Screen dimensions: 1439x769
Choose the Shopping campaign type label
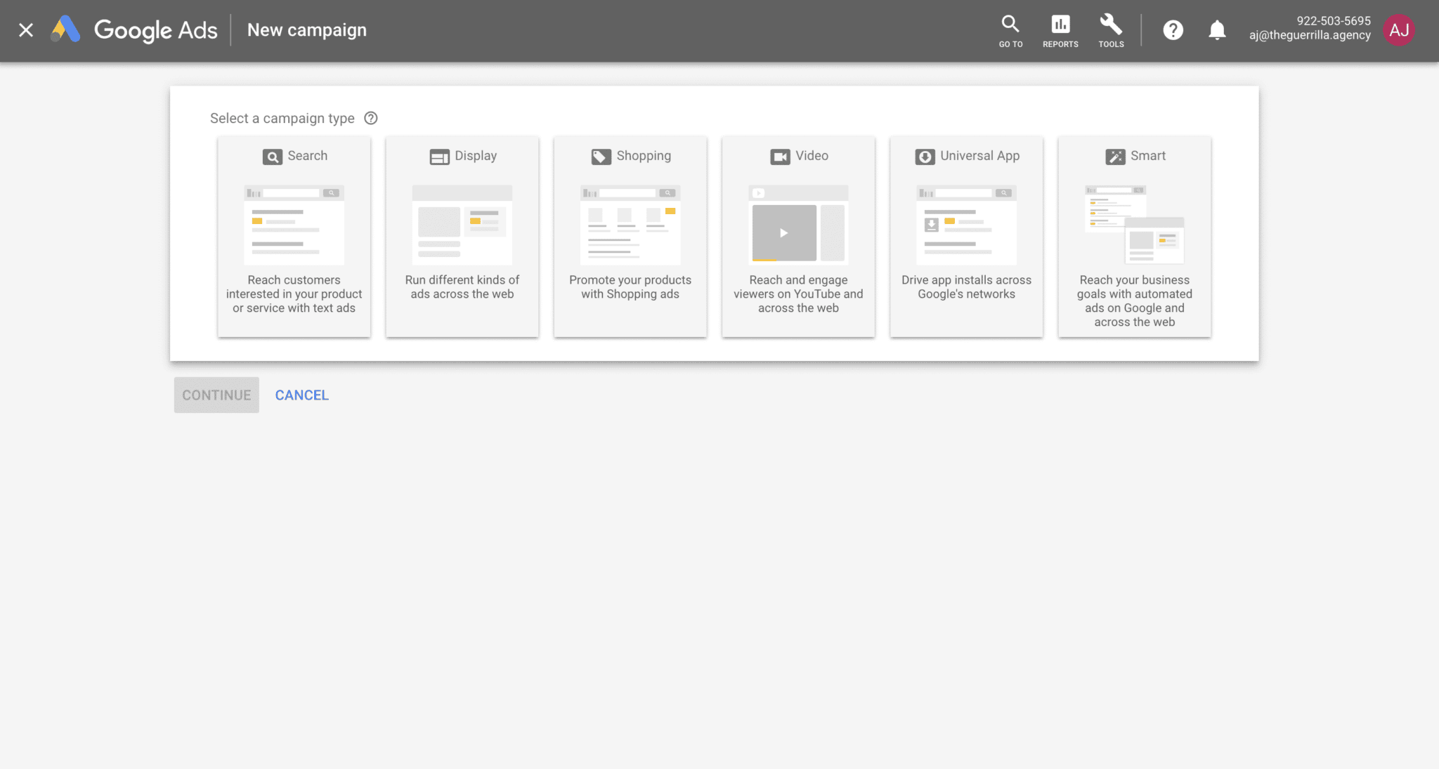tap(644, 156)
